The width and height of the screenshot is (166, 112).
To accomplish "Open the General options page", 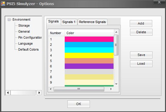I will pos(24,31).
